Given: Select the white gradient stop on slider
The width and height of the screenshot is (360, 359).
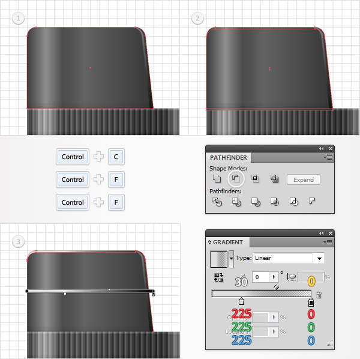Looking at the screenshot, I should tap(241, 301).
